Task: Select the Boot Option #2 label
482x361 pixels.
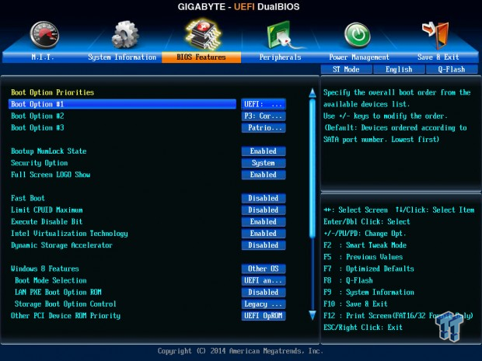Action: (37, 116)
